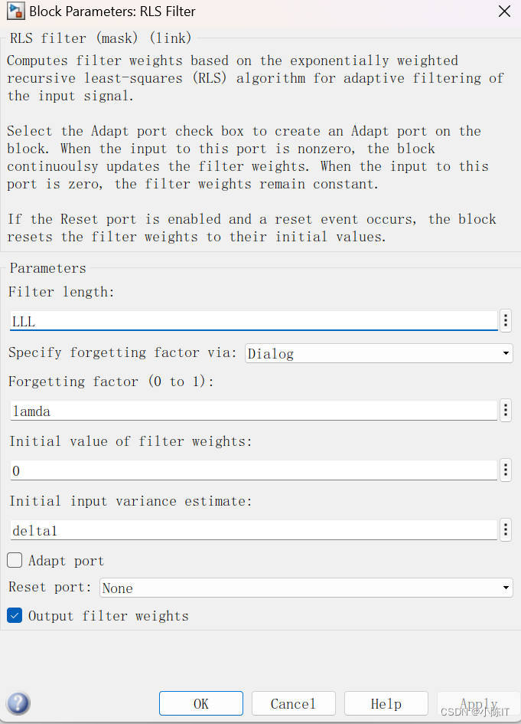Click the RLS filter (mask) (link) title
This screenshot has height=724, width=521.
click(100, 38)
